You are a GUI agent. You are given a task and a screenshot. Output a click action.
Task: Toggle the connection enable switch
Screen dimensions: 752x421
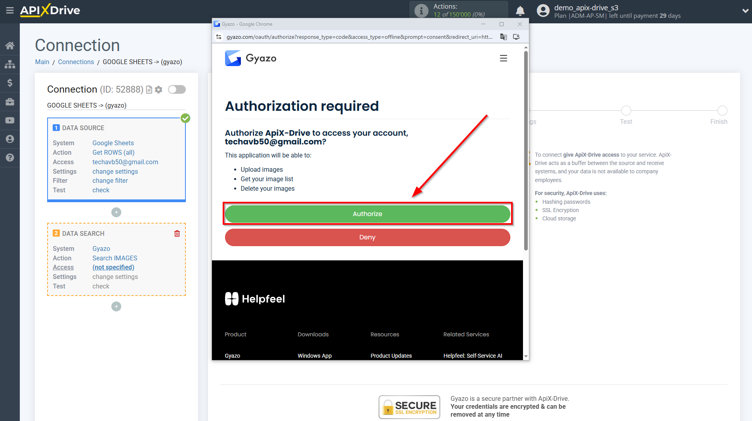click(x=177, y=89)
